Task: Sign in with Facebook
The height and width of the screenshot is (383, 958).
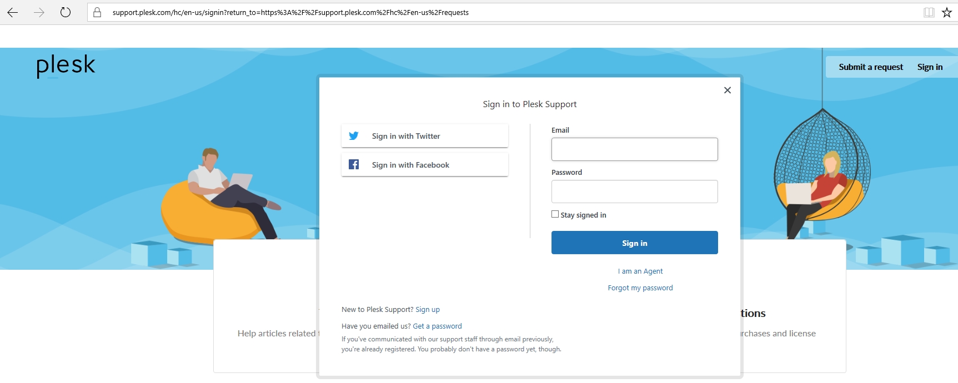Action: coord(424,165)
